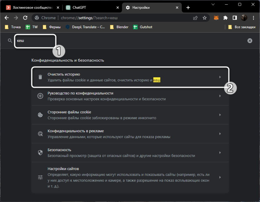Open the Фермы bookmark folder
Screen dimensions: 260x202
pos(52,27)
